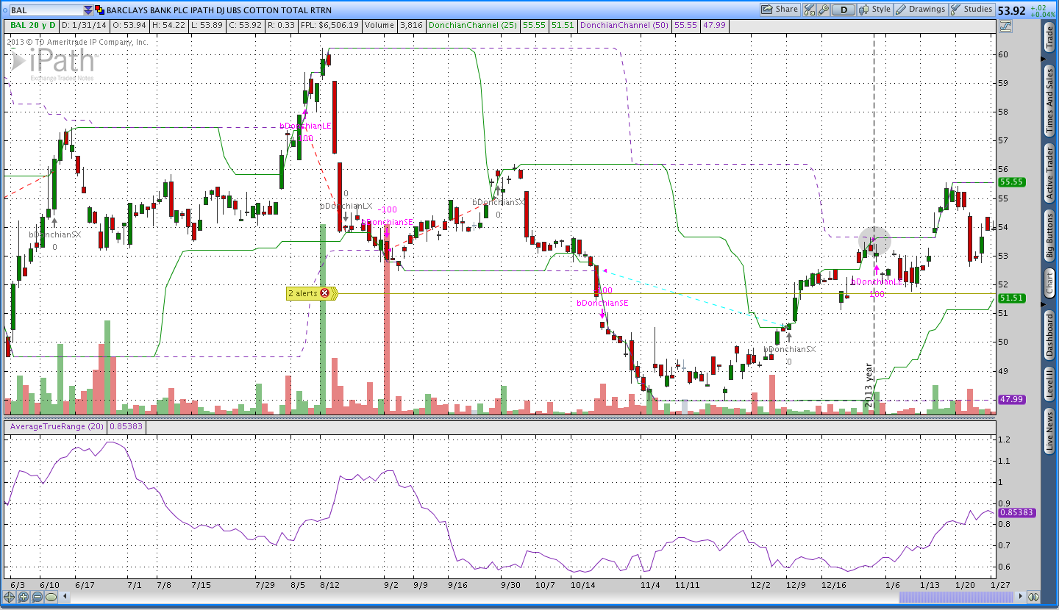Click the zoom in magnifier icon
This screenshot has height=610, width=1059.
click(24, 597)
